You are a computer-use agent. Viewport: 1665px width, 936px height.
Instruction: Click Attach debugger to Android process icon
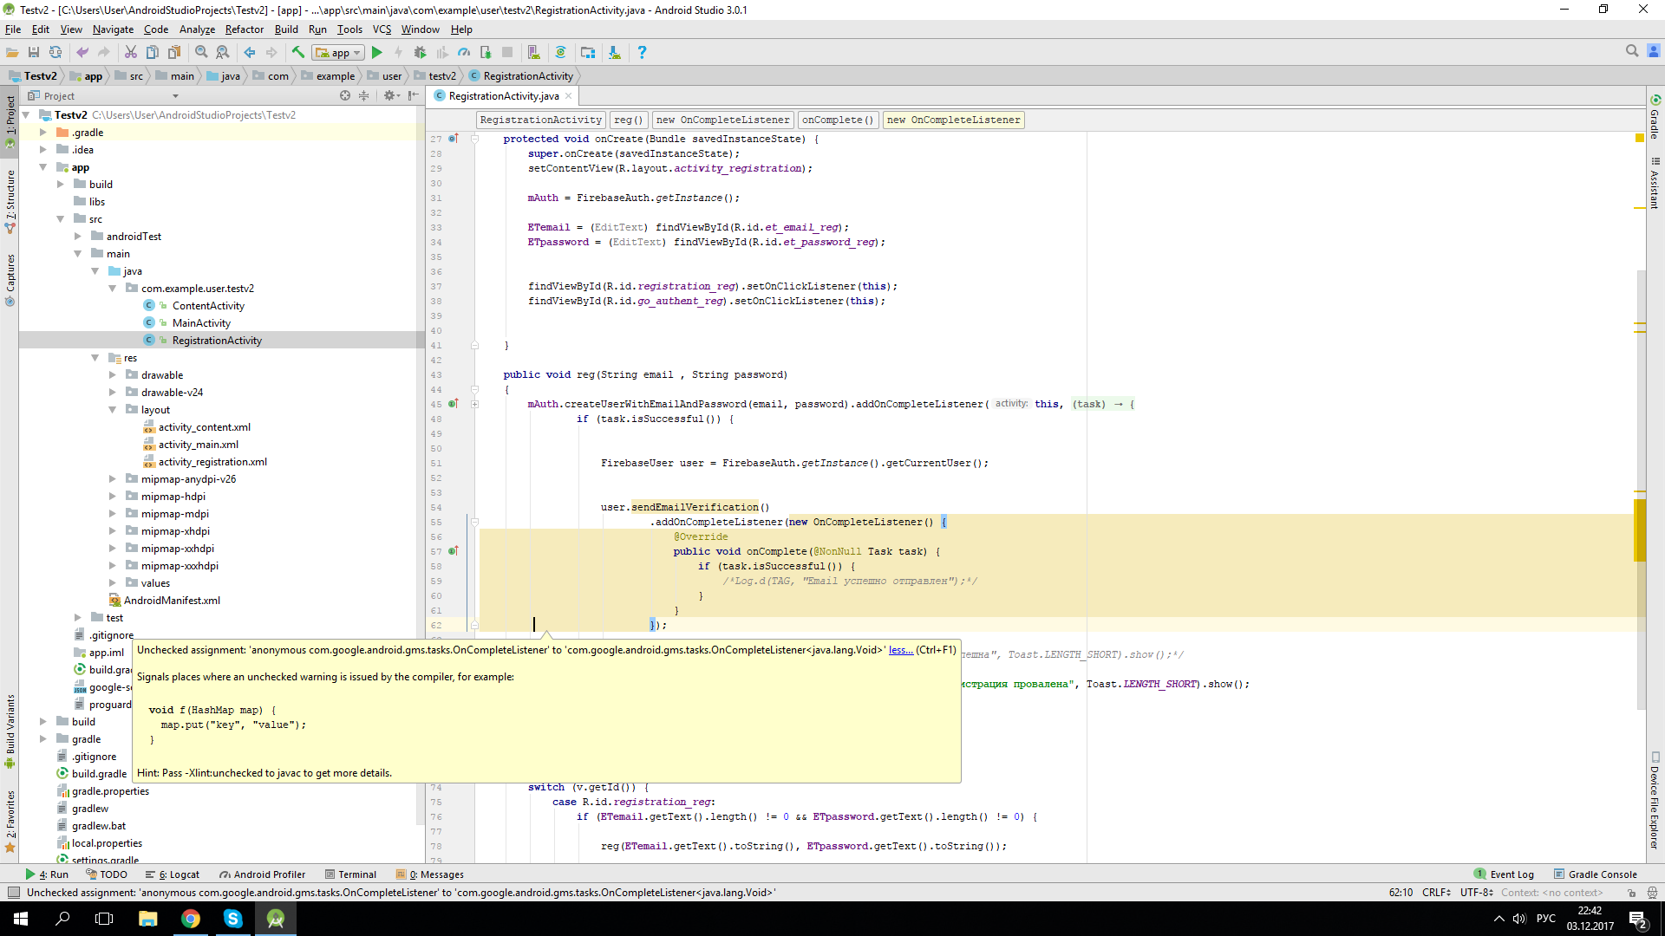(x=486, y=53)
